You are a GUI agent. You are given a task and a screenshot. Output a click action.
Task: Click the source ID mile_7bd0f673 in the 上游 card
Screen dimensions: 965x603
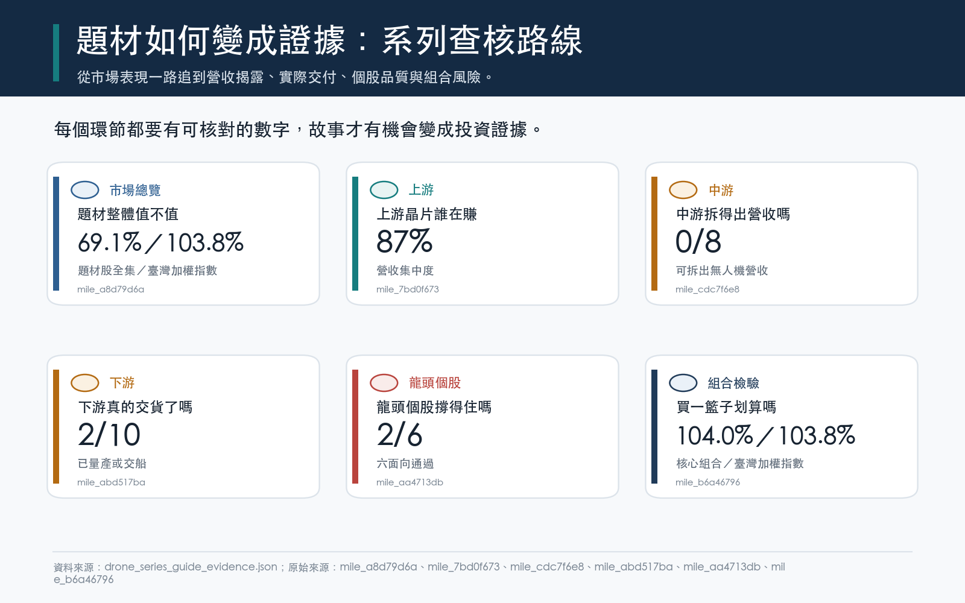408,289
